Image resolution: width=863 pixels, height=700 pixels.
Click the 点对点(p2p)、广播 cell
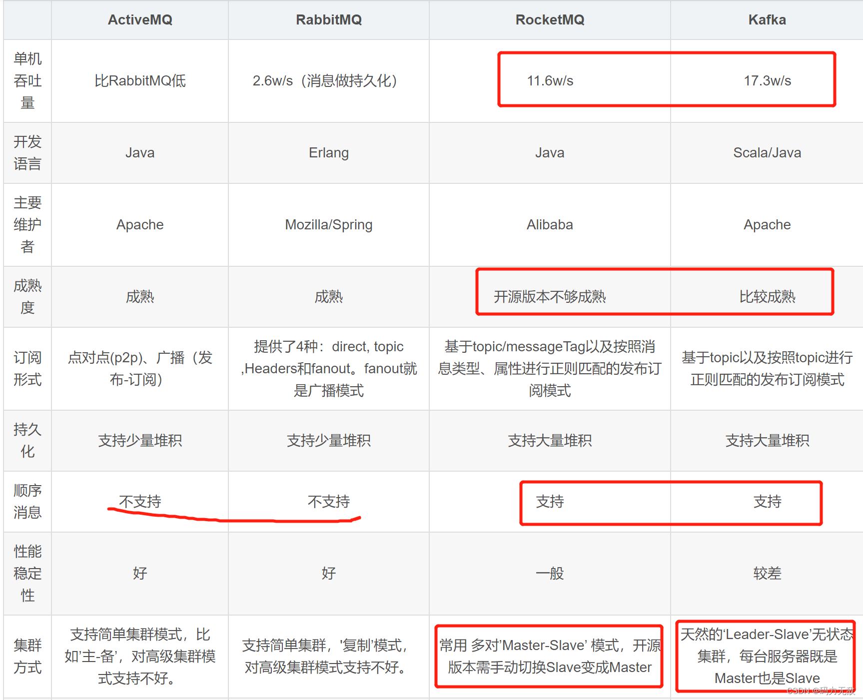(140, 369)
